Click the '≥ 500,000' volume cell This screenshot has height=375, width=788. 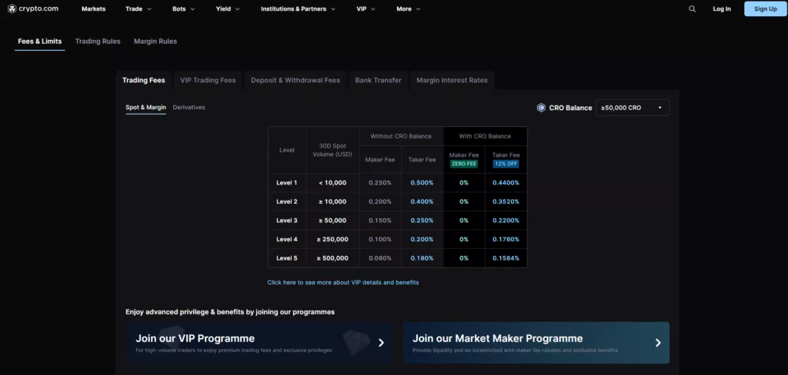coord(332,258)
